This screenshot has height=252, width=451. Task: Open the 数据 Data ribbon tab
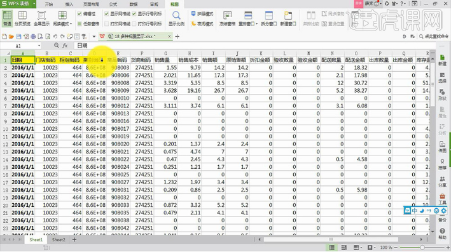pos(134,4)
